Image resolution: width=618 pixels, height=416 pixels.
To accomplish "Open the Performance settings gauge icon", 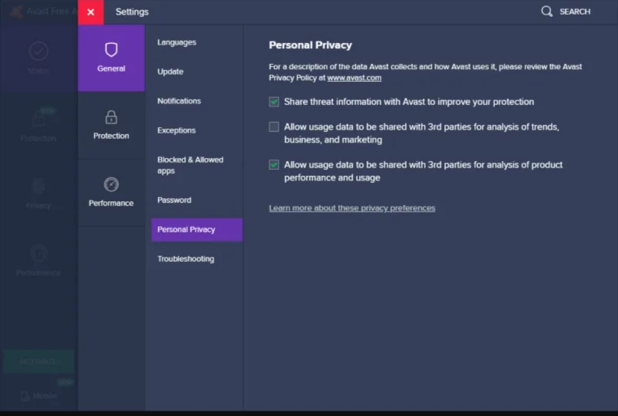I will [111, 184].
